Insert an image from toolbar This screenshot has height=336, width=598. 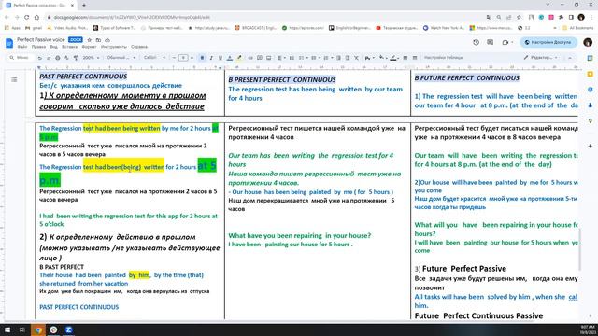click(x=269, y=58)
